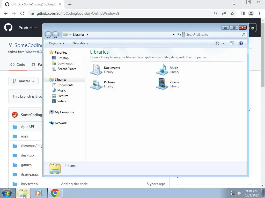265x198 pixels.
Task: Toggle Chrome side panel icon
Action: point(243,13)
